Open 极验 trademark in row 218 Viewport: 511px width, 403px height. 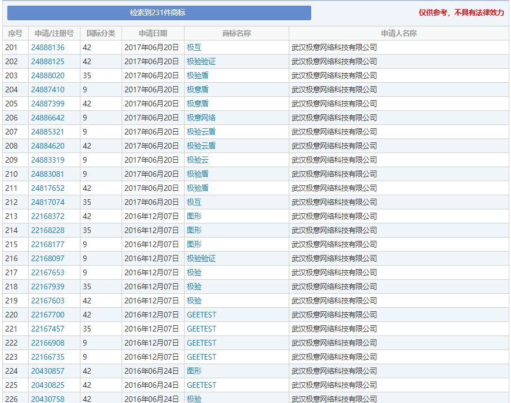coord(194,286)
